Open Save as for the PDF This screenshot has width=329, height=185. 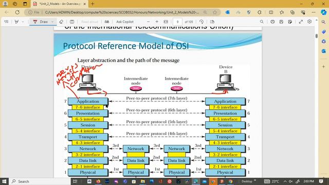point(290,22)
